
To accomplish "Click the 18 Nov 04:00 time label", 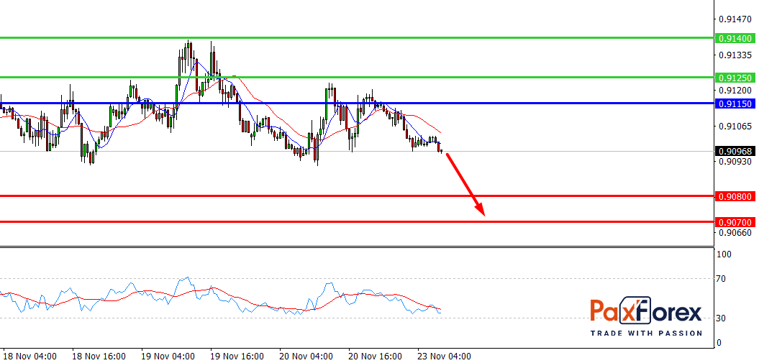I will [30, 357].
